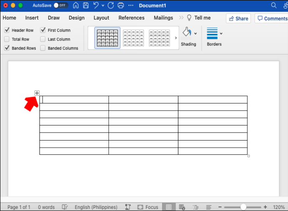Select the Table Grid style thumbnail
The height and width of the screenshot is (211, 288).
pyautogui.click(x=107, y=38)
